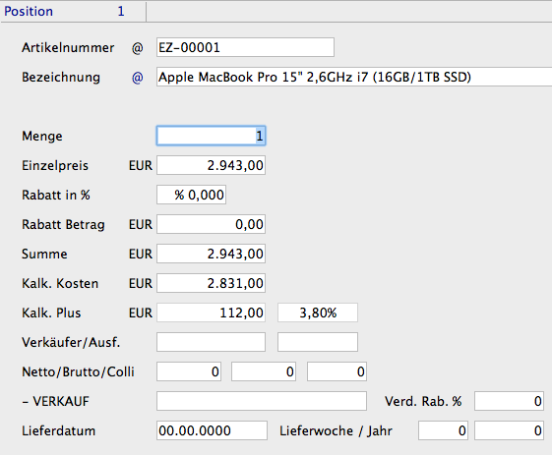Click the Netto weight field
Viewport: 552px width, 455px height.
(x=189, y=371)
